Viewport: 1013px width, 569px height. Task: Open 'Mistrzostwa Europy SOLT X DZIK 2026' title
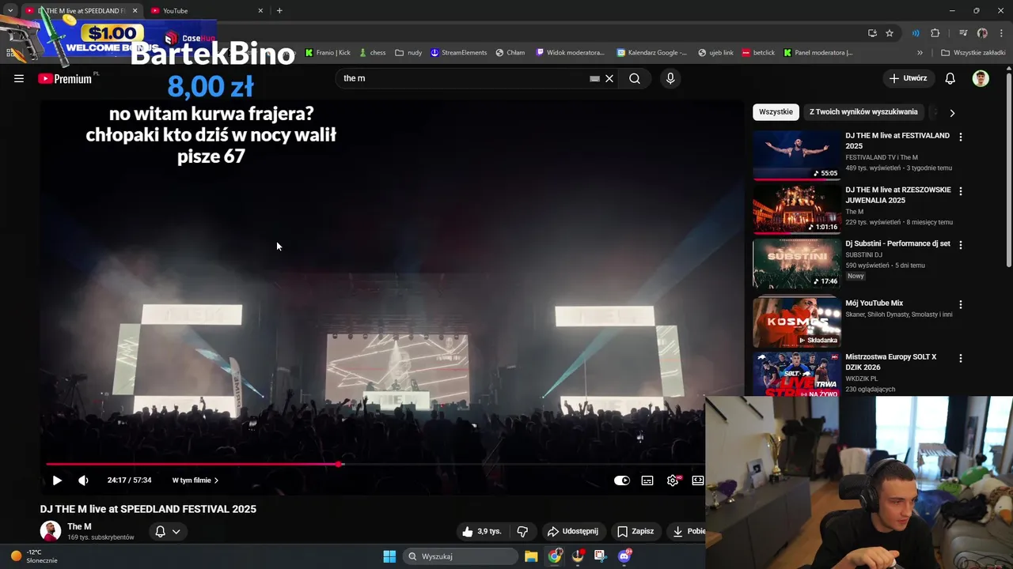click(891, 362)
